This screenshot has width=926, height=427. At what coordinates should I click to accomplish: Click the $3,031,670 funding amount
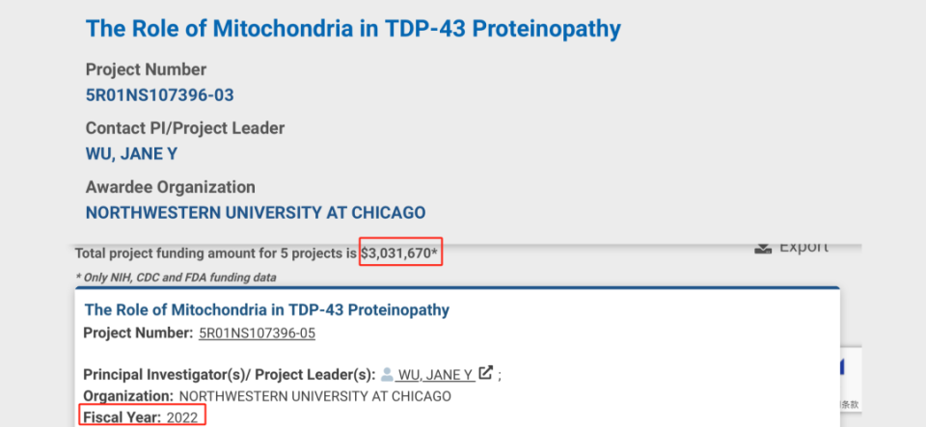click(x=399, y=254)
